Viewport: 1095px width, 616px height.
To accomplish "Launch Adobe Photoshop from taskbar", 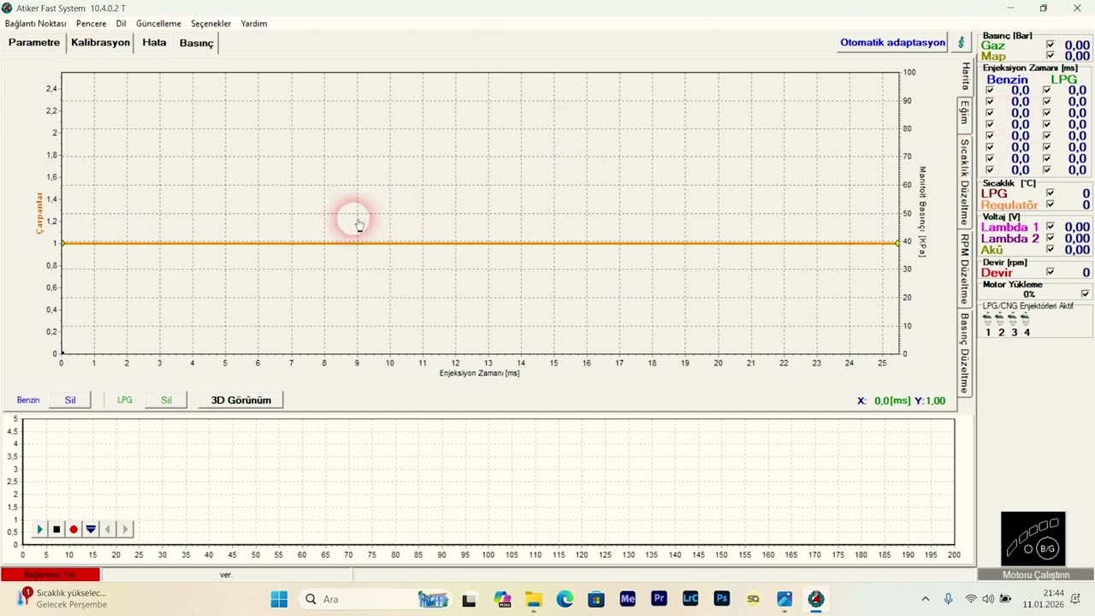I will pyautogui.click(x=722, y=599).
